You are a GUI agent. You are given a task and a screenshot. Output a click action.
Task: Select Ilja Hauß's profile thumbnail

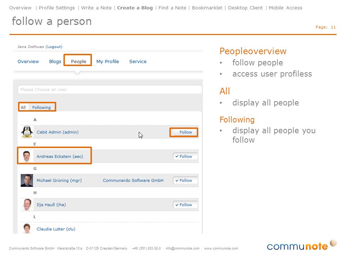[27, 204]
